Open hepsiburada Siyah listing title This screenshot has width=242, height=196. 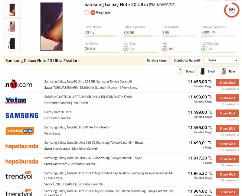click(93, 158)
